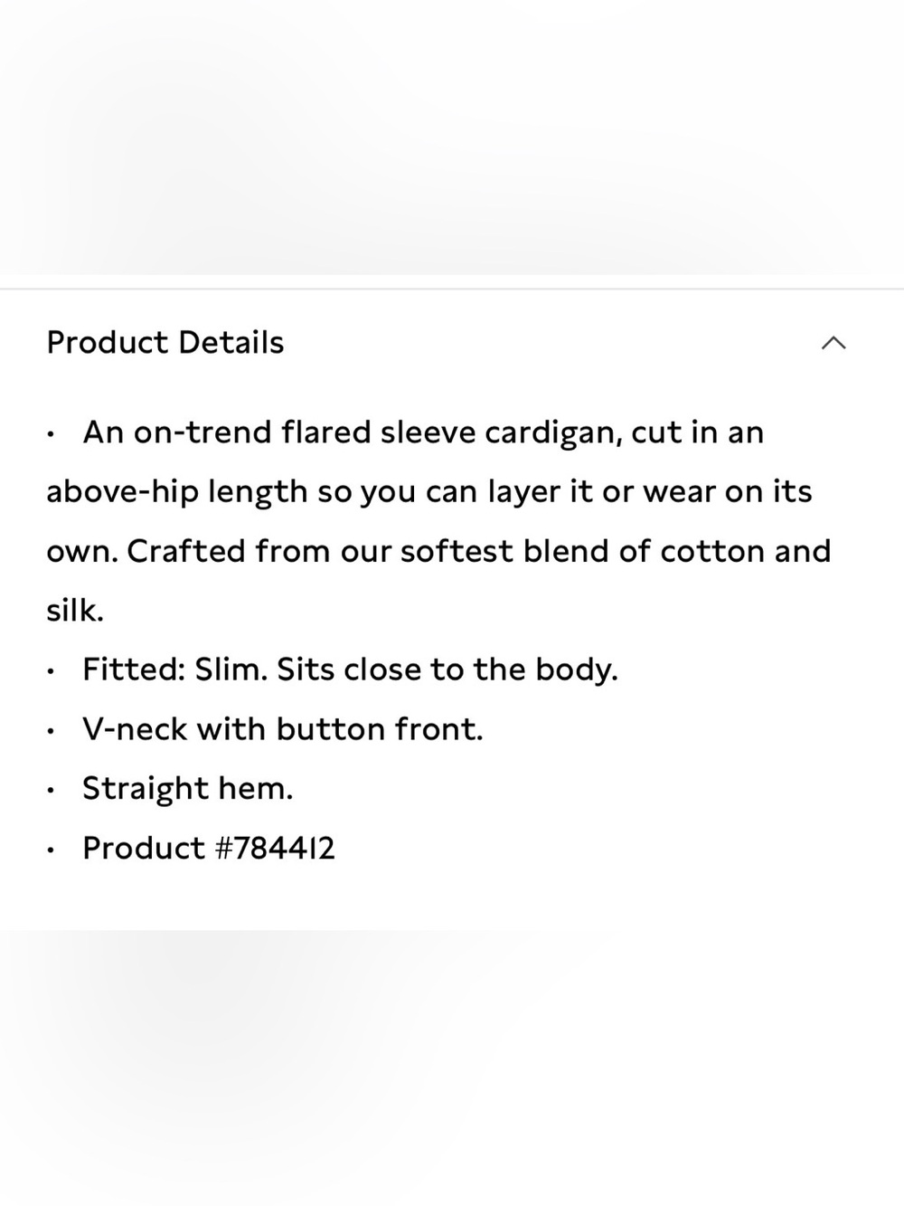
Task: Tap the 'Product #784412' line
Action: 209,848
